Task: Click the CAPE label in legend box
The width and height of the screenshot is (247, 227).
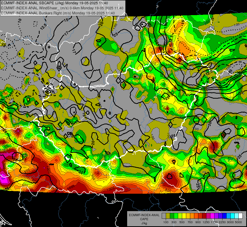Action: (x=144, y=219)
